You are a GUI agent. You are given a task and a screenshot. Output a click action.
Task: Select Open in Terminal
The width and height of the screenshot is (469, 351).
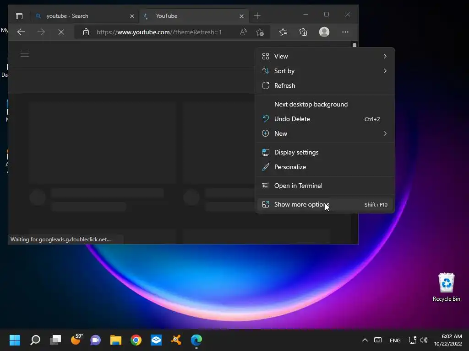point(325,186)
